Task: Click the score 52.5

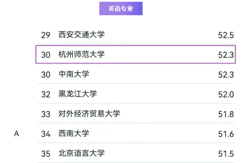Action: (226, 35)
